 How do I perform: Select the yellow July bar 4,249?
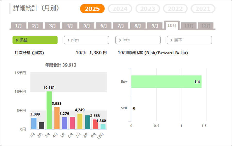(80, 121)
